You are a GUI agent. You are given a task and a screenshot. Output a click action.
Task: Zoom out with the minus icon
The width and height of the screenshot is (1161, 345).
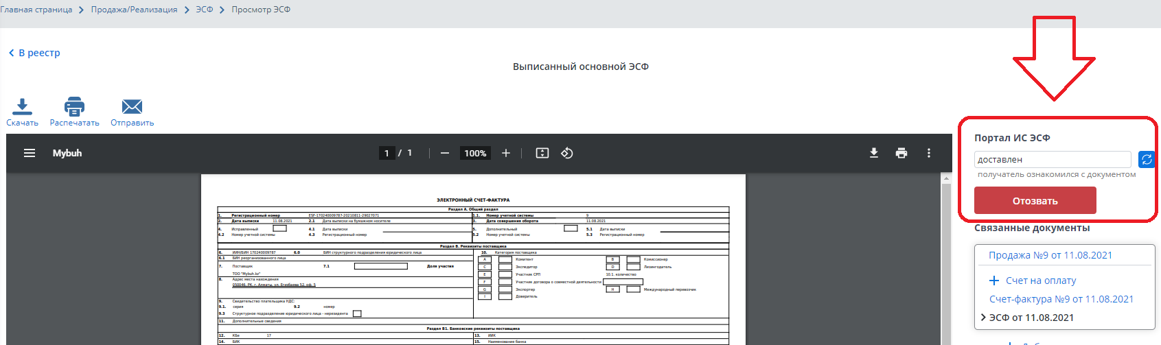pos(445,153)
